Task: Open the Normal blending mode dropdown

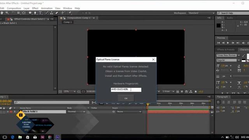Action: coord(76,112)
